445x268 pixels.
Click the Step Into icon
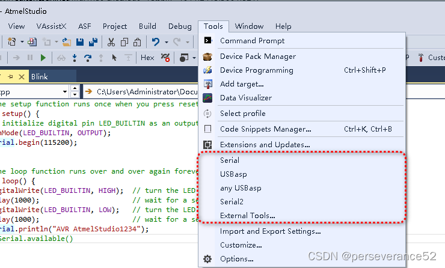[75, 58]
